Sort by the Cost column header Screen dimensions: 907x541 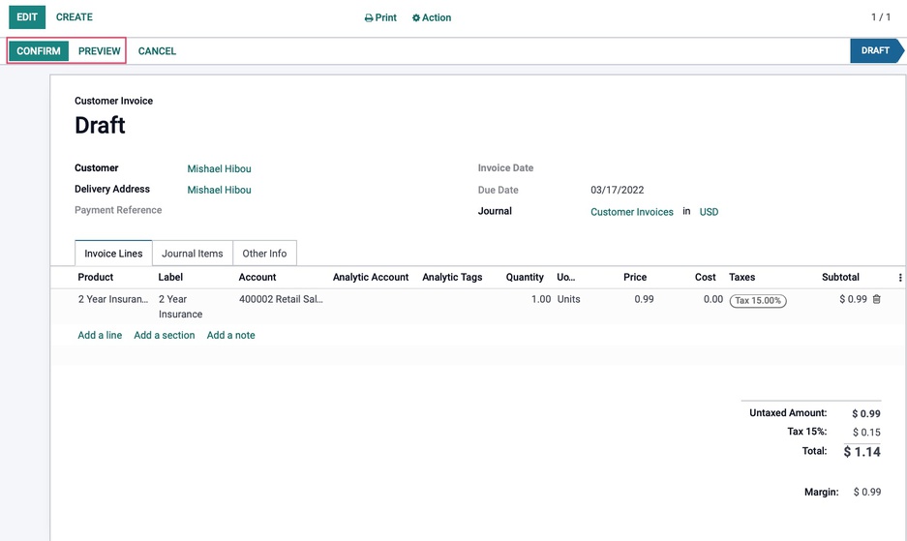[705, 277]
